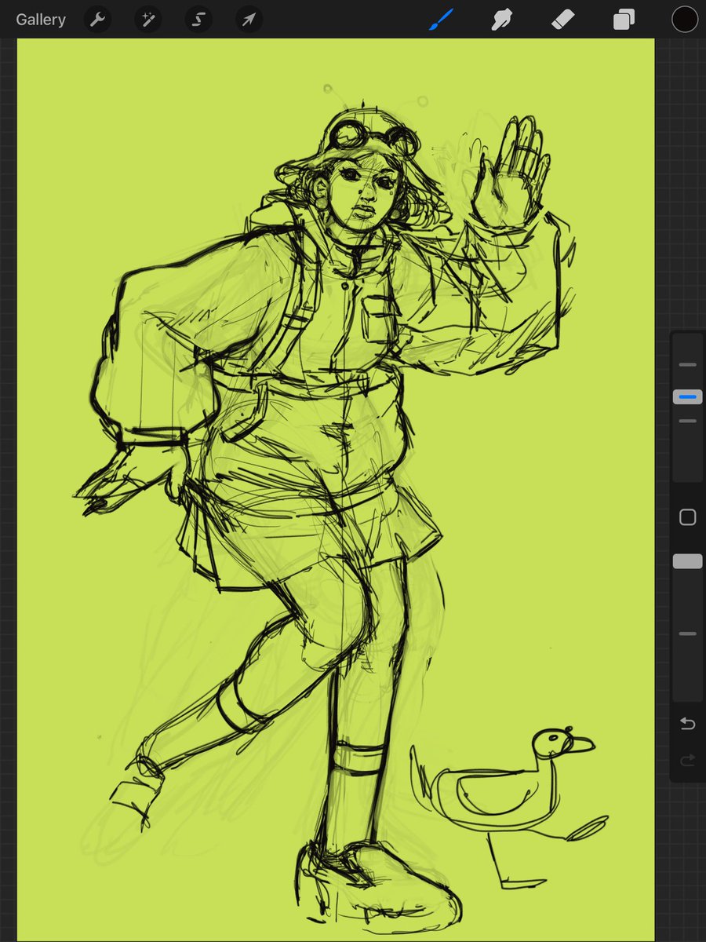Activate the Transform arrow tool

[x=248, y=20]
